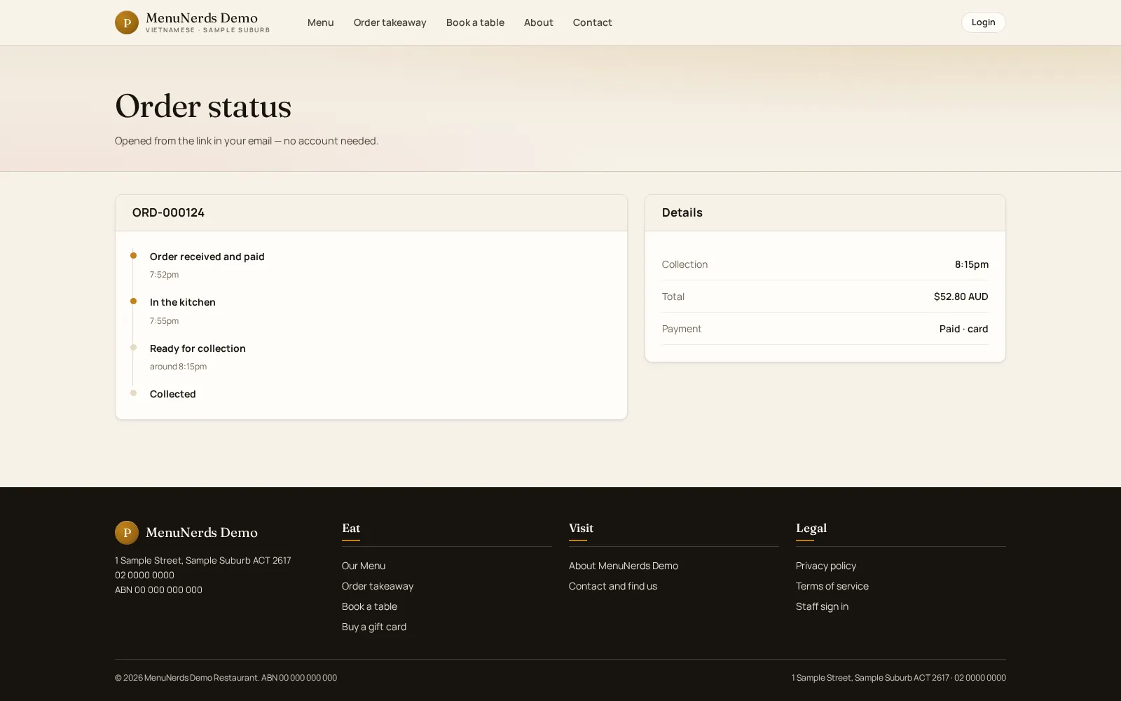Click the total amount $52.80 AUD
The height and width of the screenshot is (701, 1121).
tap(961, 297)
